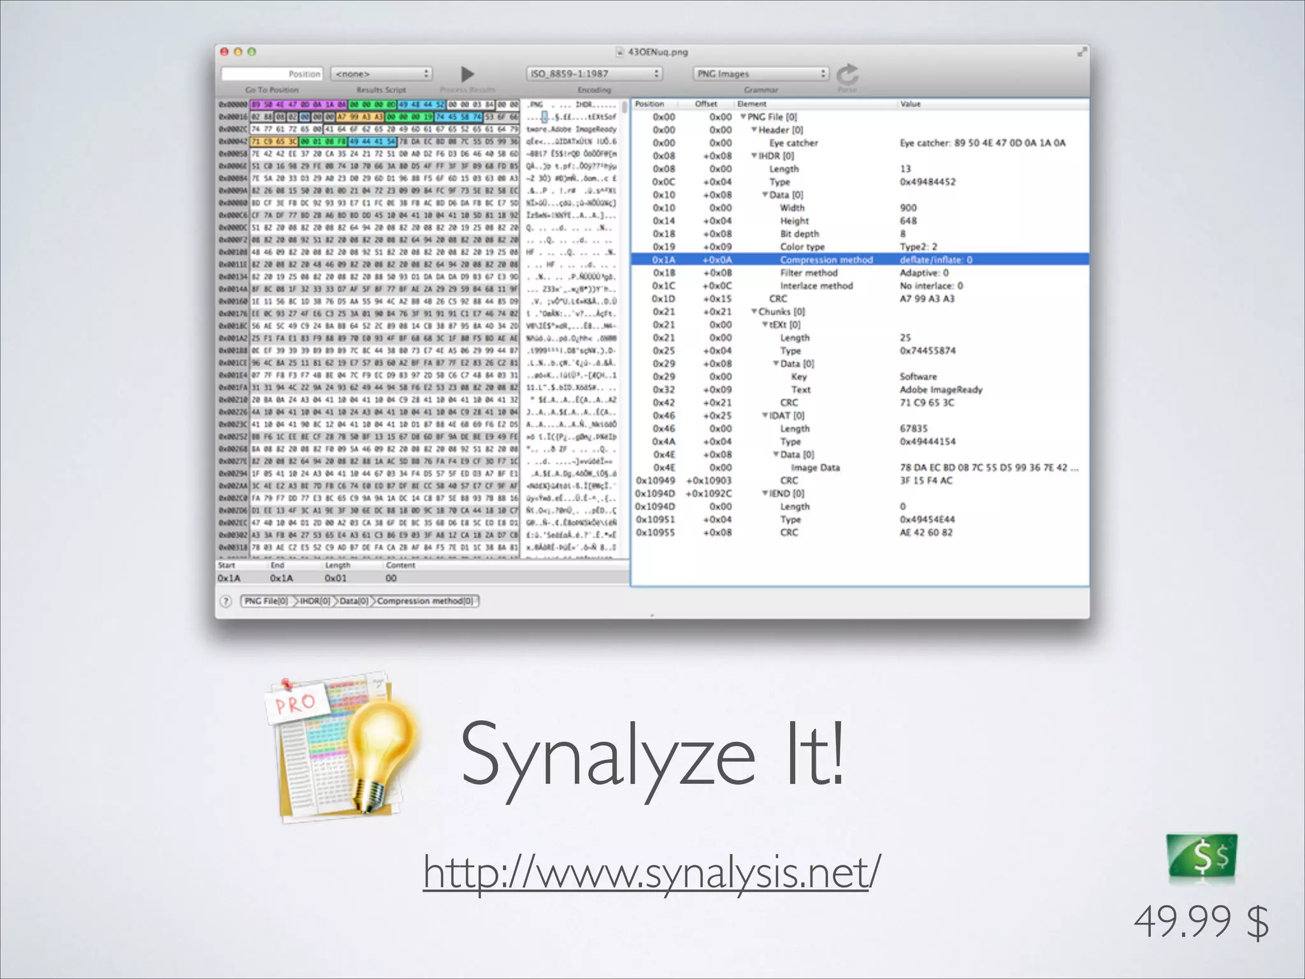Select the Eye catcher row
The width and height of the screenshot is (1305, 979).
[860, 143]
